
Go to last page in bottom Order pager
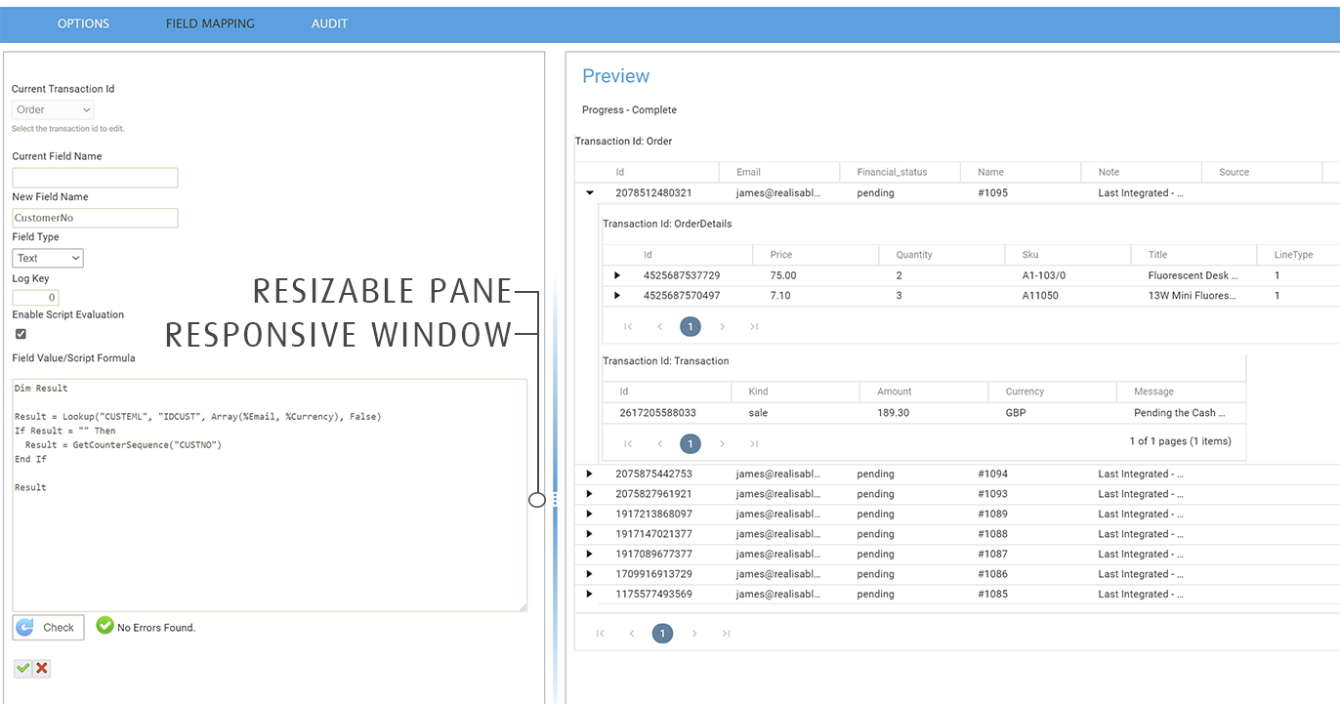[726, 634]
